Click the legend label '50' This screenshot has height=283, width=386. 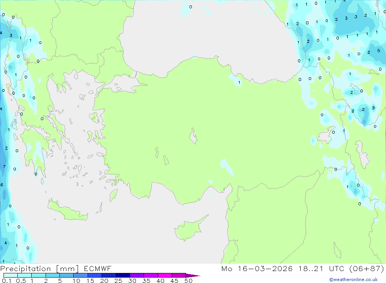189,281
